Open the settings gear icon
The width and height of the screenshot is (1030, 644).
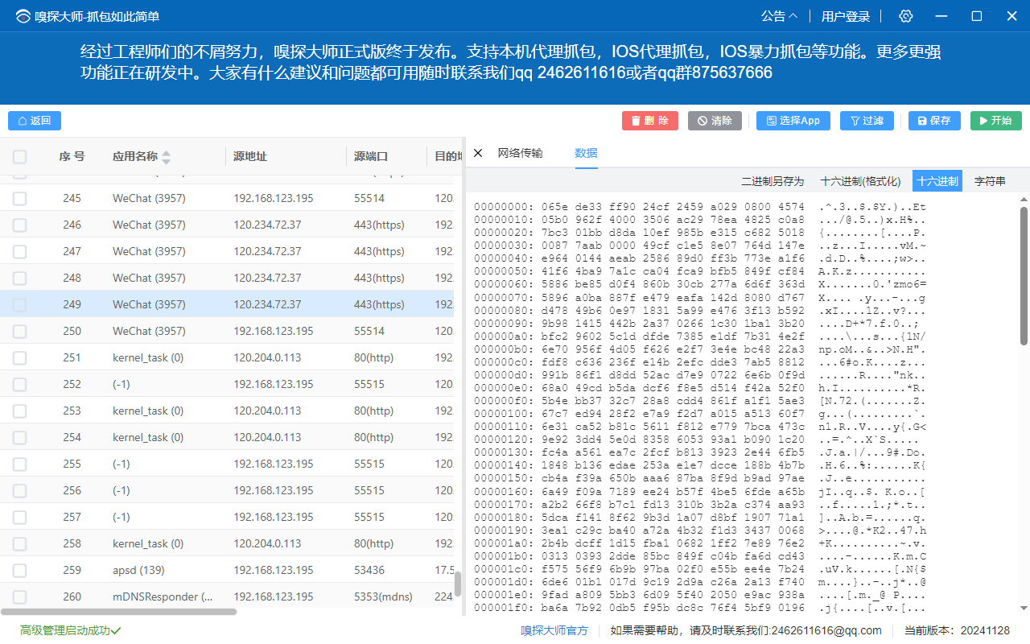tap(906, 16)
